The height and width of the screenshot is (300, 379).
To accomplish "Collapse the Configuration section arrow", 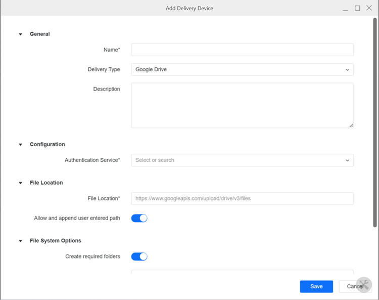I will [21, 145].
